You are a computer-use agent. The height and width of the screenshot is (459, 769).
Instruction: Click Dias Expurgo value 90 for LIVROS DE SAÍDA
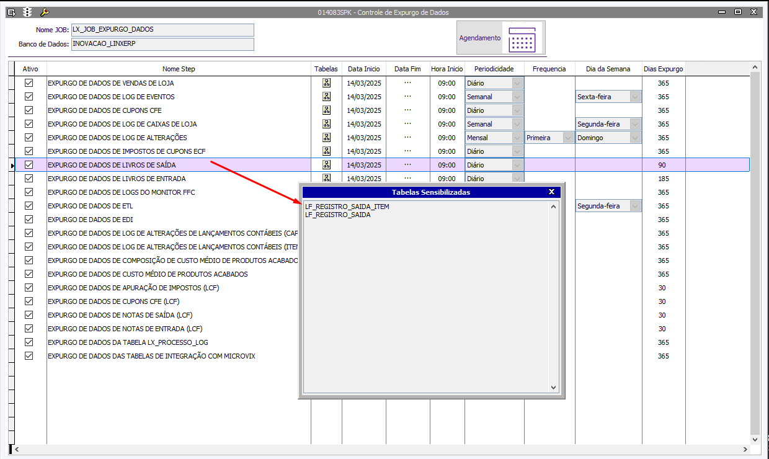[662, 165]
